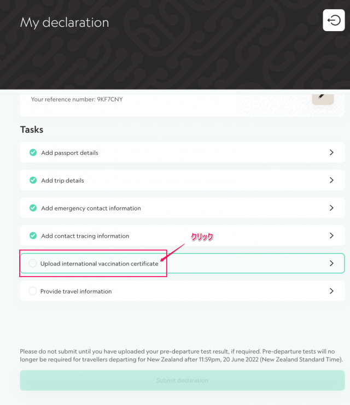Click the pencil edit icon by reference number
The width and height of the screenshot is (350, 405).
tap(323, 98)
